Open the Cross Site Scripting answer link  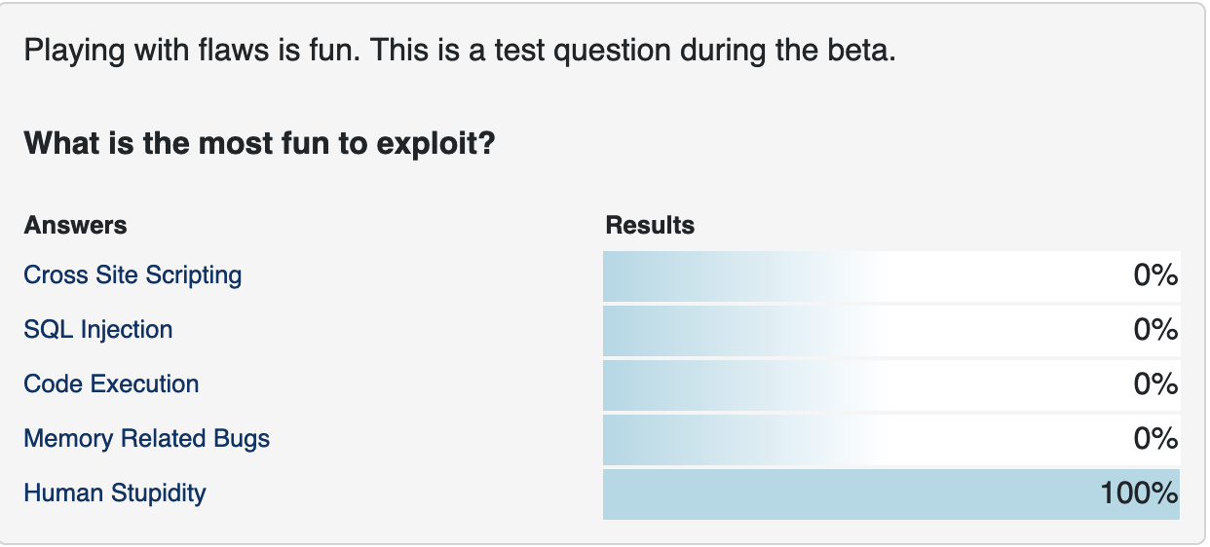click(x=132, y=275)
